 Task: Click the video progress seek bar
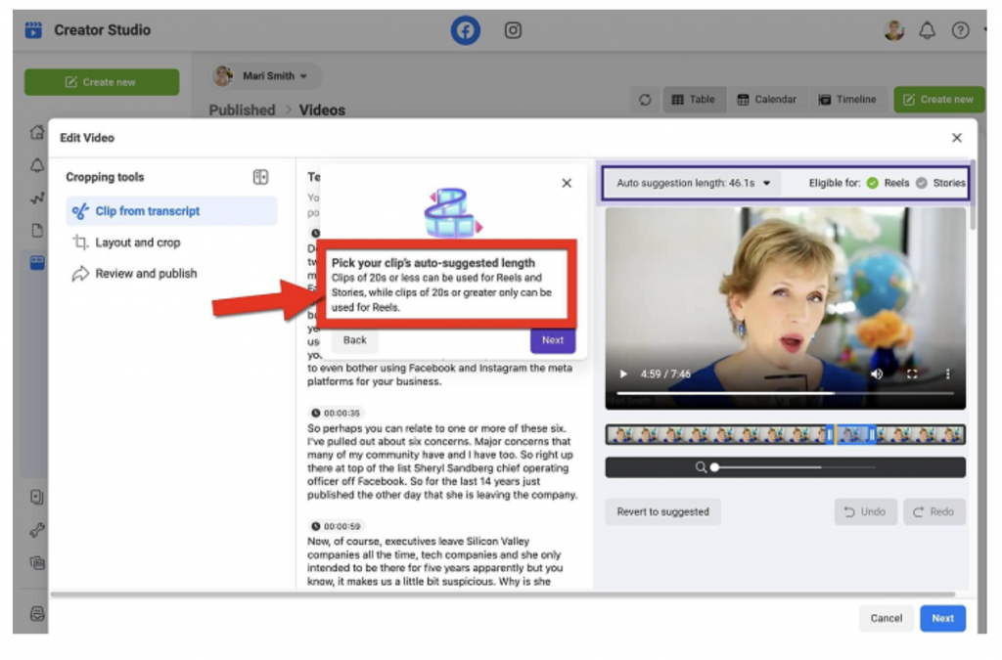click(x=785, y=393)
